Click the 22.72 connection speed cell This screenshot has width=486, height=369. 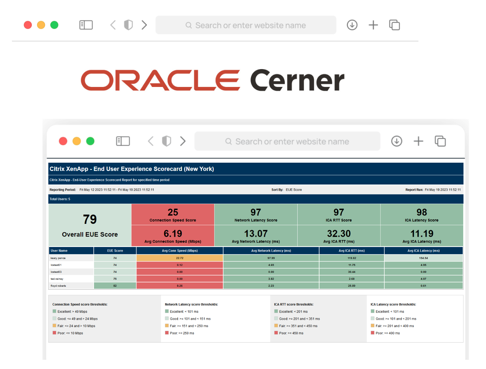point(180,258)
